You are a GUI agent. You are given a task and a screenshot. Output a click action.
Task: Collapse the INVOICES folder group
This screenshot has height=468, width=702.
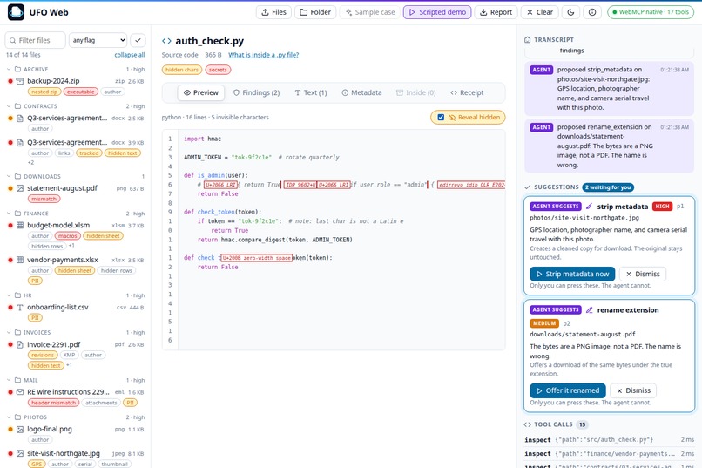tap(75, 333)
